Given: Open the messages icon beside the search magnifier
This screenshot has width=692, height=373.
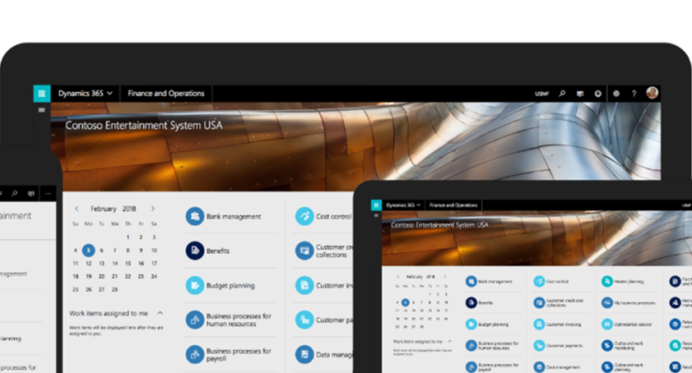Looking at the screenshot, I should pyautogui.click(x=580, y=94).
